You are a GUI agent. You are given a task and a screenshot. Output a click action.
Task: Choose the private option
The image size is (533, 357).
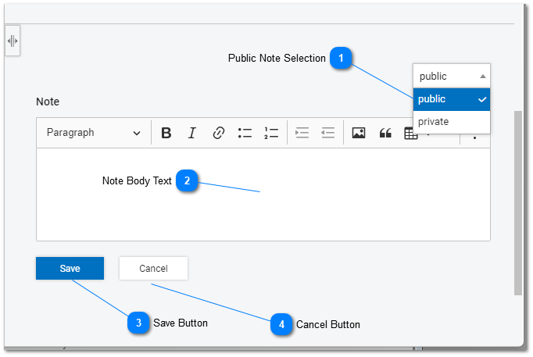(452, 122)
